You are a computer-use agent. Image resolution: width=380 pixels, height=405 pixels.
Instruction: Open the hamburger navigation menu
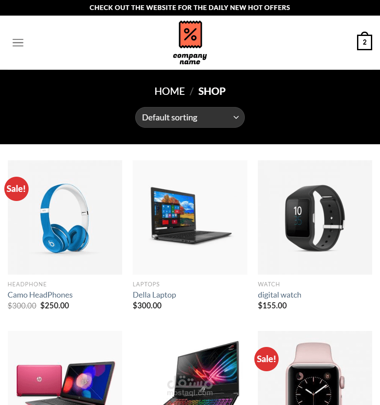click(18, 42)
